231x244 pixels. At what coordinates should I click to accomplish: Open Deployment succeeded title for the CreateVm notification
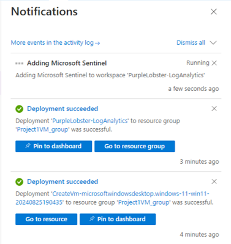point(62,181)
